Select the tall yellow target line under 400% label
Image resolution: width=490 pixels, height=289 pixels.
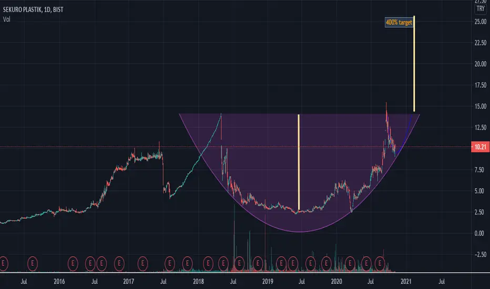click(414, 64)
